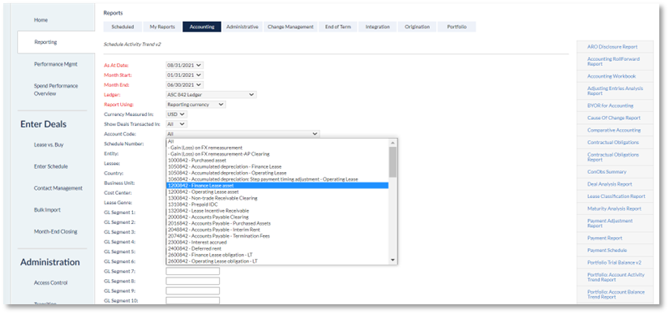Viewport: 669px width, 314px height.
Task: Choose 2400842 - Deferred rent option
Action: (x=277, y=248)
